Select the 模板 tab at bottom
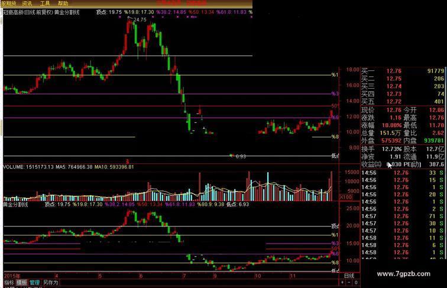This screenshot has width=447, height=288. pyautogui.click(x=22, y=283)
